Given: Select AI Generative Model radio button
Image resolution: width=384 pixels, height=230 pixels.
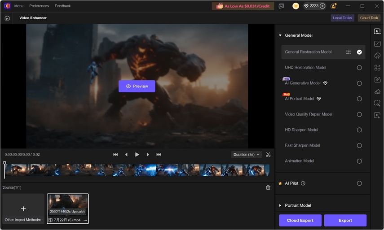Looking at the screenshot, I should (359, 83).
